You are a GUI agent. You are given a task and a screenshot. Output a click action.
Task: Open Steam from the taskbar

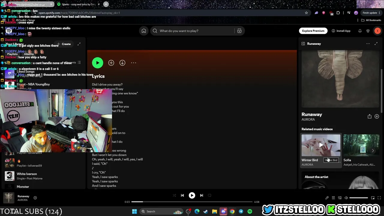205,211
